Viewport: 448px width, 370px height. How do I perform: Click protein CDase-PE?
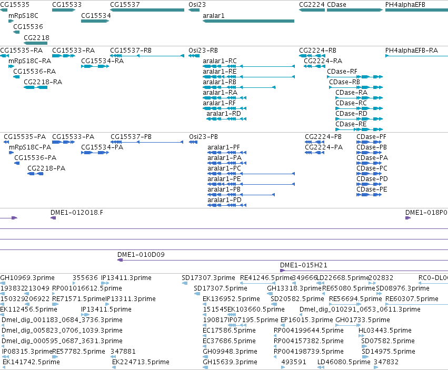tap(369, 195)
